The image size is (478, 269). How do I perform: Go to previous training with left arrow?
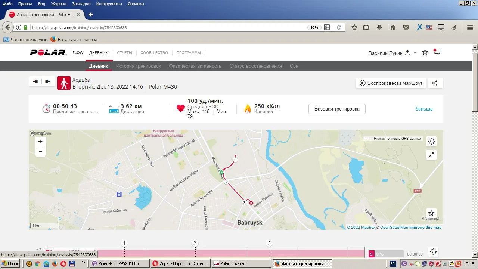35,81
